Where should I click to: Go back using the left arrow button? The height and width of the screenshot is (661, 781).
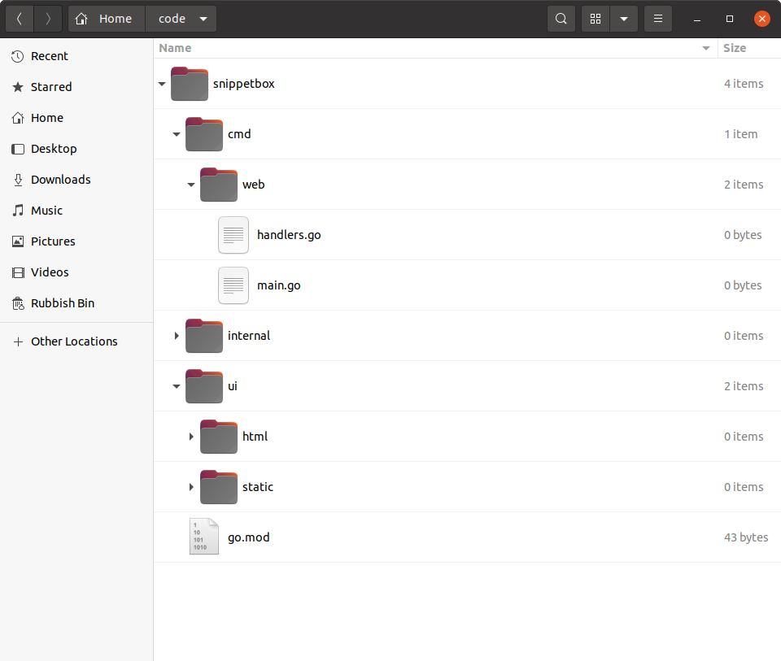coord(20,19)
